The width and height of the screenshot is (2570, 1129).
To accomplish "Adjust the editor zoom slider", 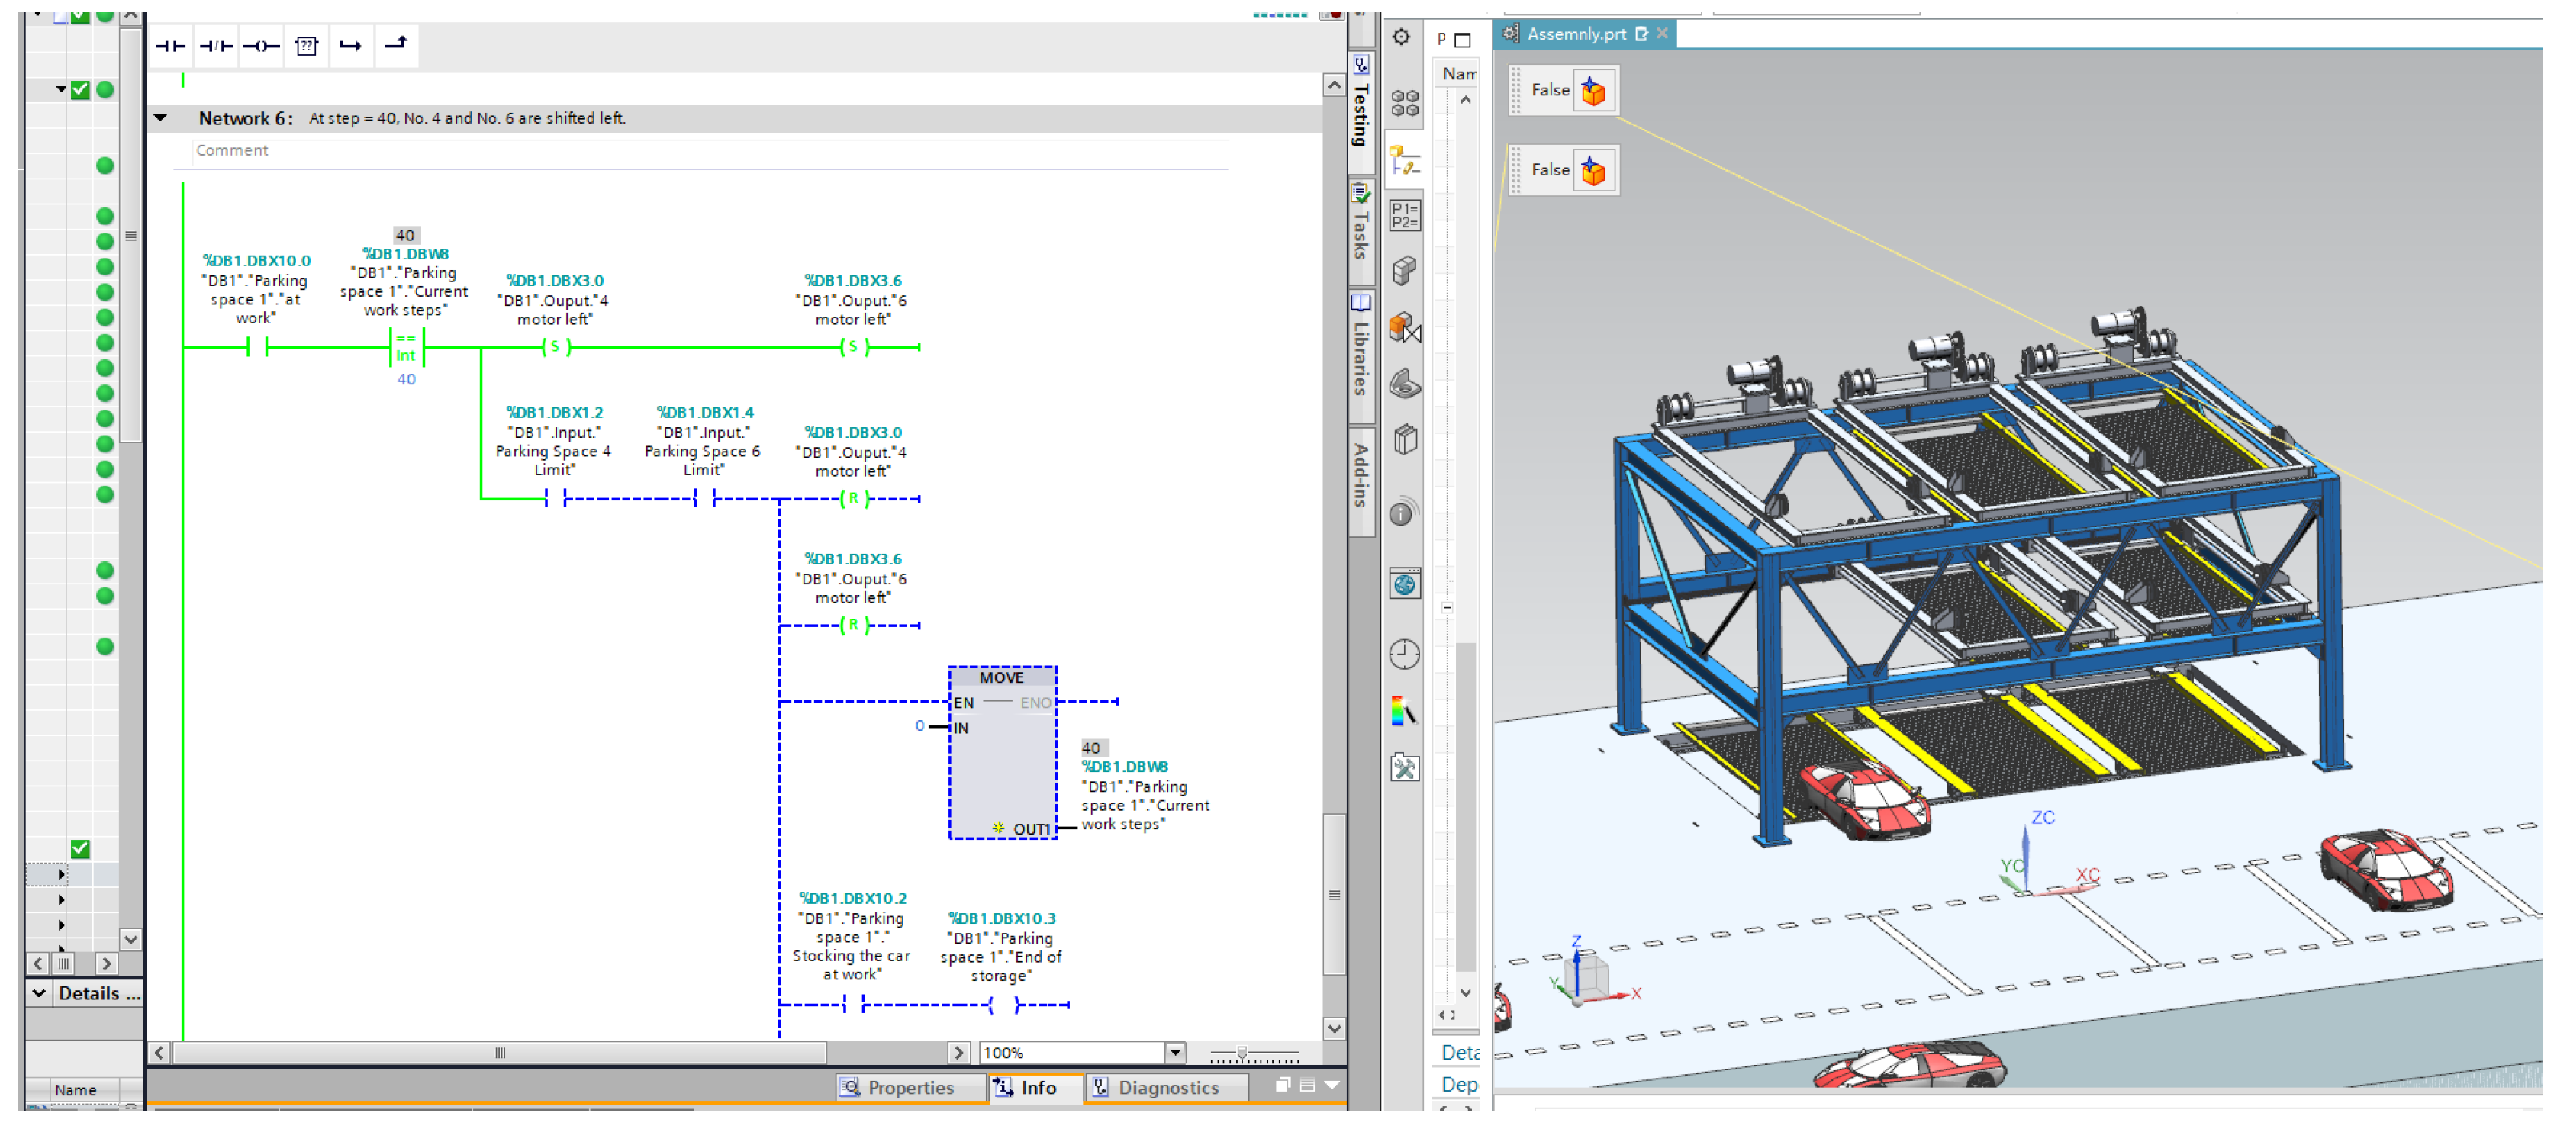I will coord(1241,1052).
